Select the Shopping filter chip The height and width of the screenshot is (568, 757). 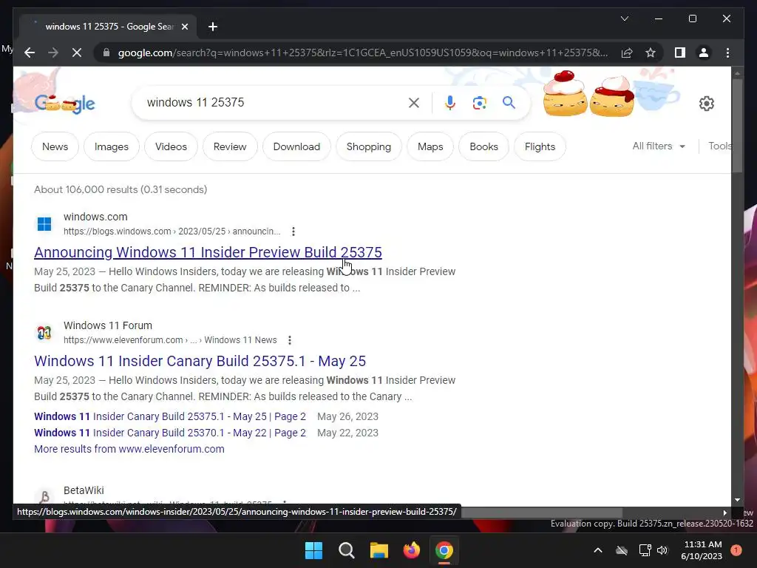point(369,146)
